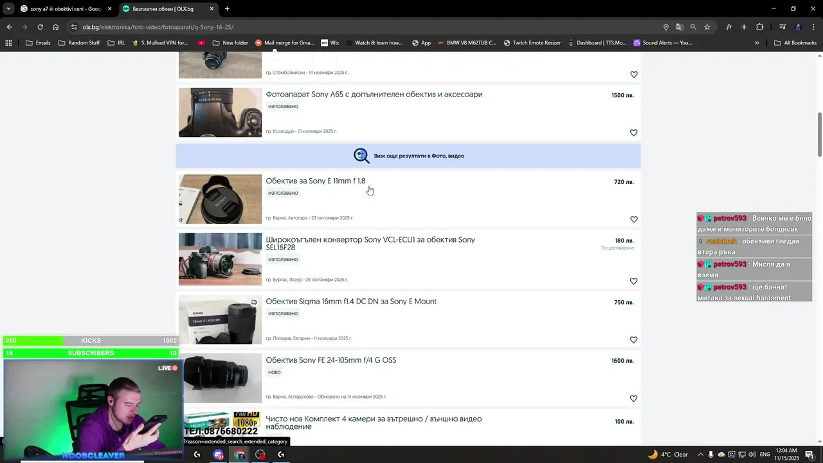Screen dimensions: 823x463
Task: Open the tab search dropdown arrow
Action: pos(8,8)
